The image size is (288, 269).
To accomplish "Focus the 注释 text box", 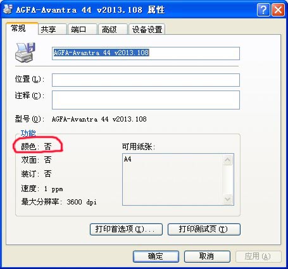I will click(146, 100).
